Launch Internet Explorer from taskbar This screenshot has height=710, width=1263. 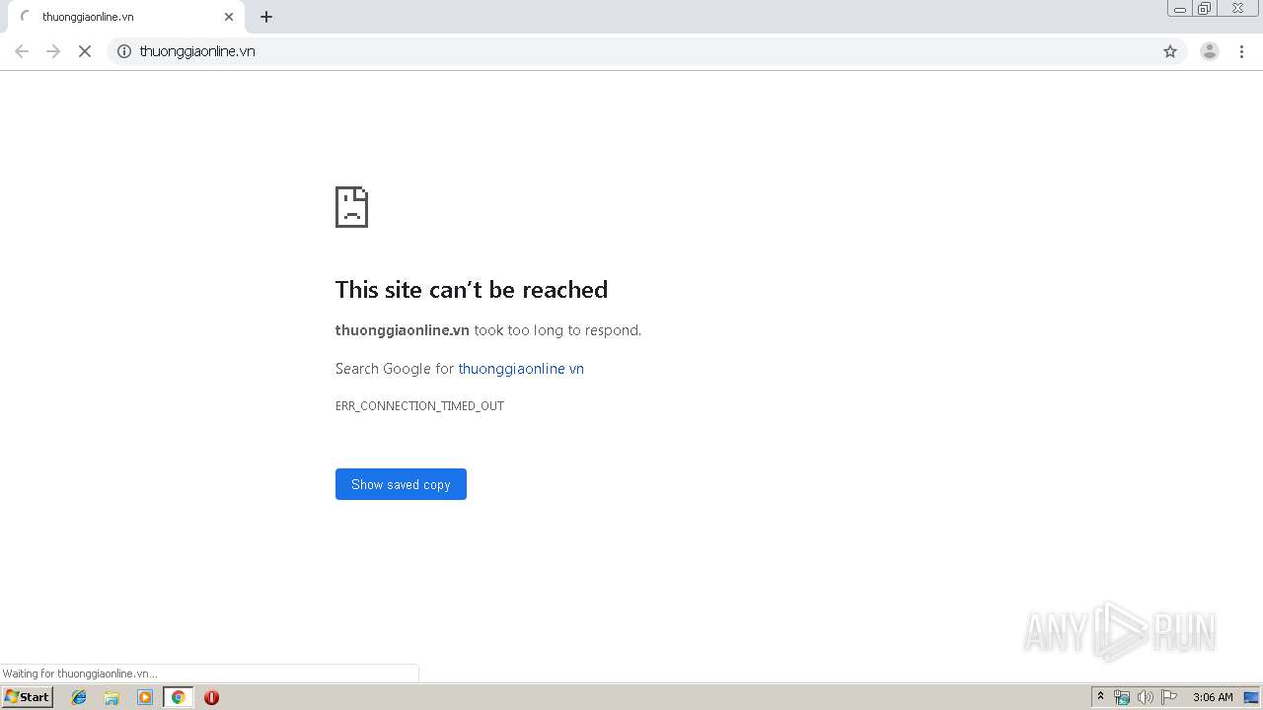tap(79, 697)
